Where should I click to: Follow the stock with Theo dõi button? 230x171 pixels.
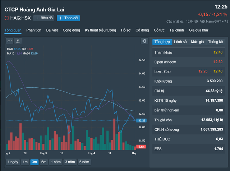click(68, 18)
